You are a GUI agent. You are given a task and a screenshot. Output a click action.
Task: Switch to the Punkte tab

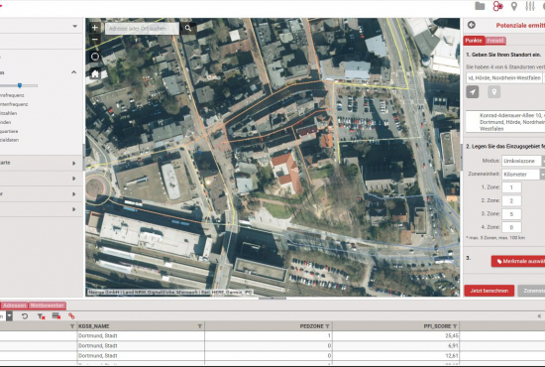[474, 41]
